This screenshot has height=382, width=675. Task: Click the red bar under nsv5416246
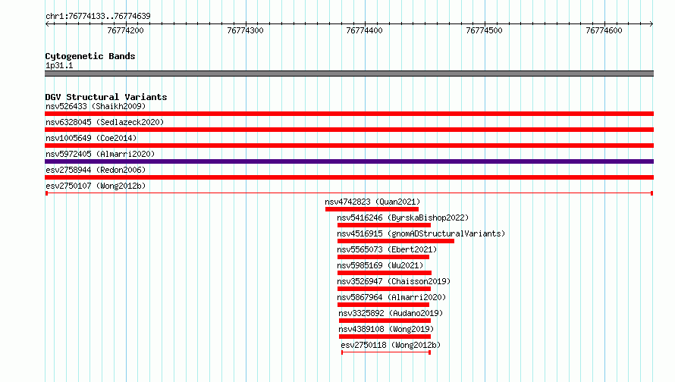pyautogui.click(x=384, y=225)
